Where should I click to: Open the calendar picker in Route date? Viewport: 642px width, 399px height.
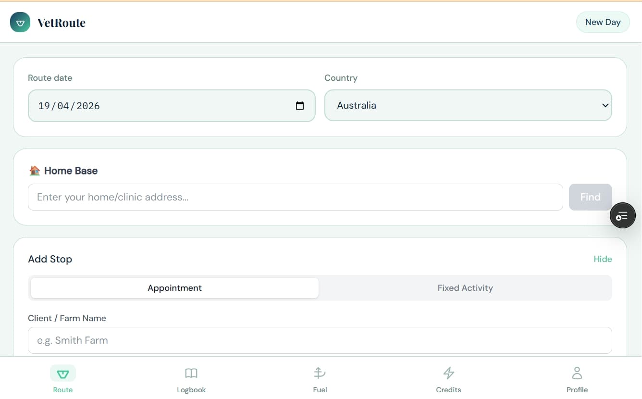point(300,106)
